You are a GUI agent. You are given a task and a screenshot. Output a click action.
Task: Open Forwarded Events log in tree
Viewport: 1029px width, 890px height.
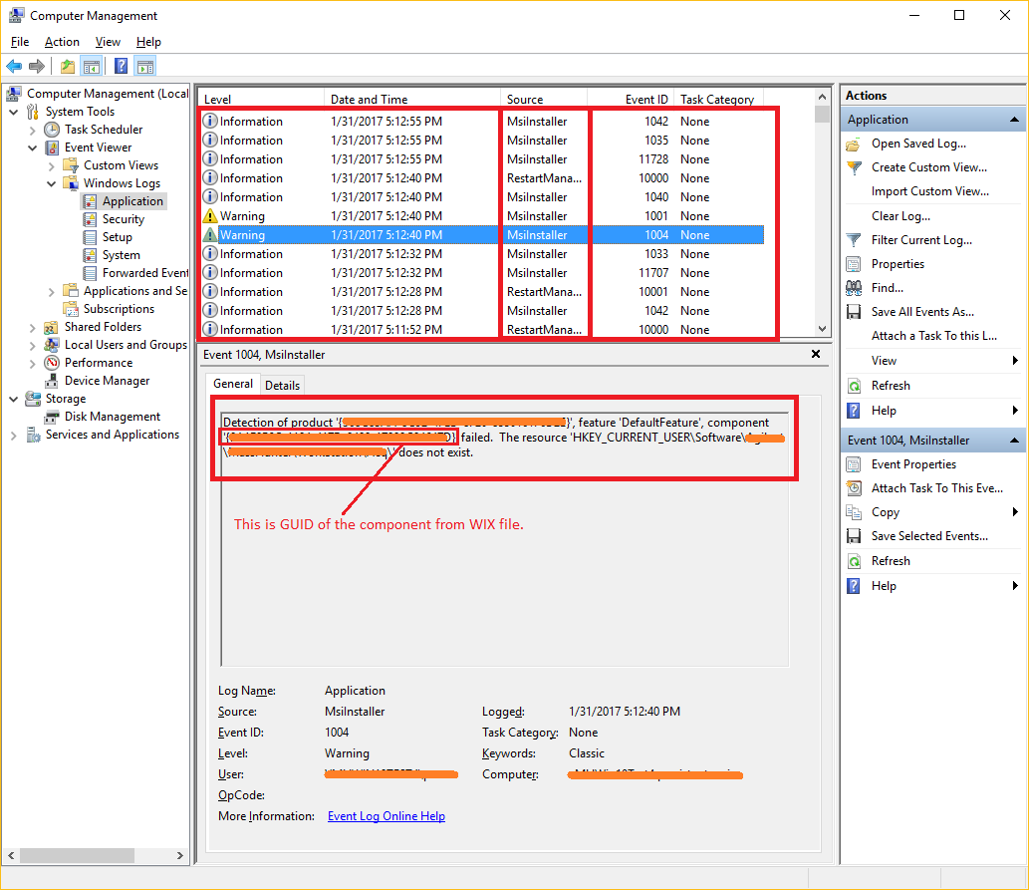pos(145,273)
